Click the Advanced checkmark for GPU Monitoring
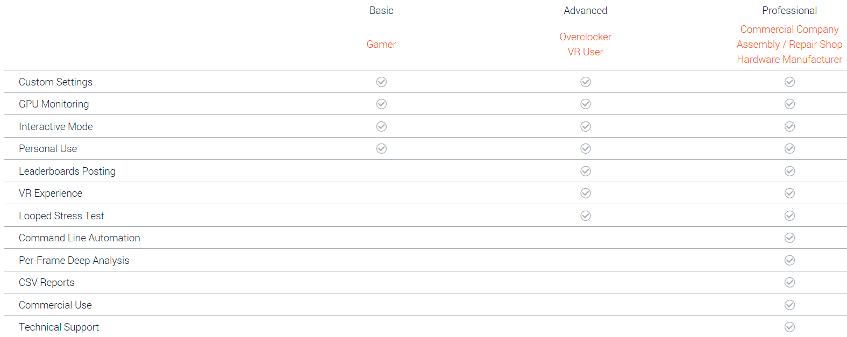This screenshot has height=337, width=847. point(586,104)
